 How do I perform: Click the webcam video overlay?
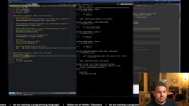[x=164, y=89]
